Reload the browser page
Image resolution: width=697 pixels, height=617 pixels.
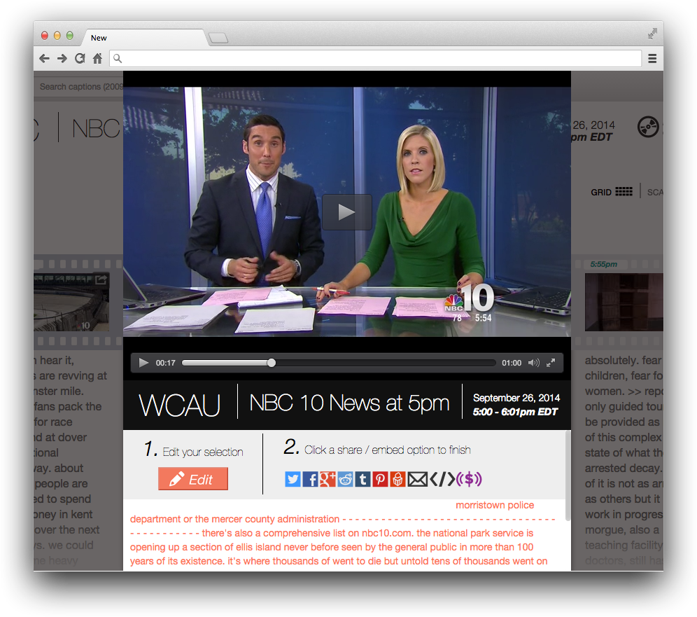(80, 58)
